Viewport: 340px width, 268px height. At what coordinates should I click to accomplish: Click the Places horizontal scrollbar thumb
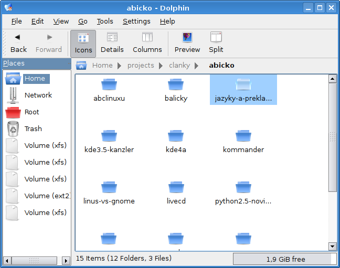coord(34,261)
